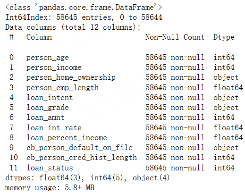Click cb_person_default_on_file column name

pos(79,148)
